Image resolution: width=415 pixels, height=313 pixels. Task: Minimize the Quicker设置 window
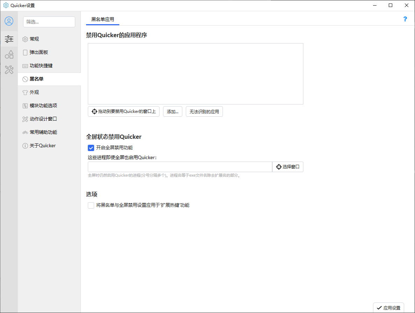click(375, 5)
